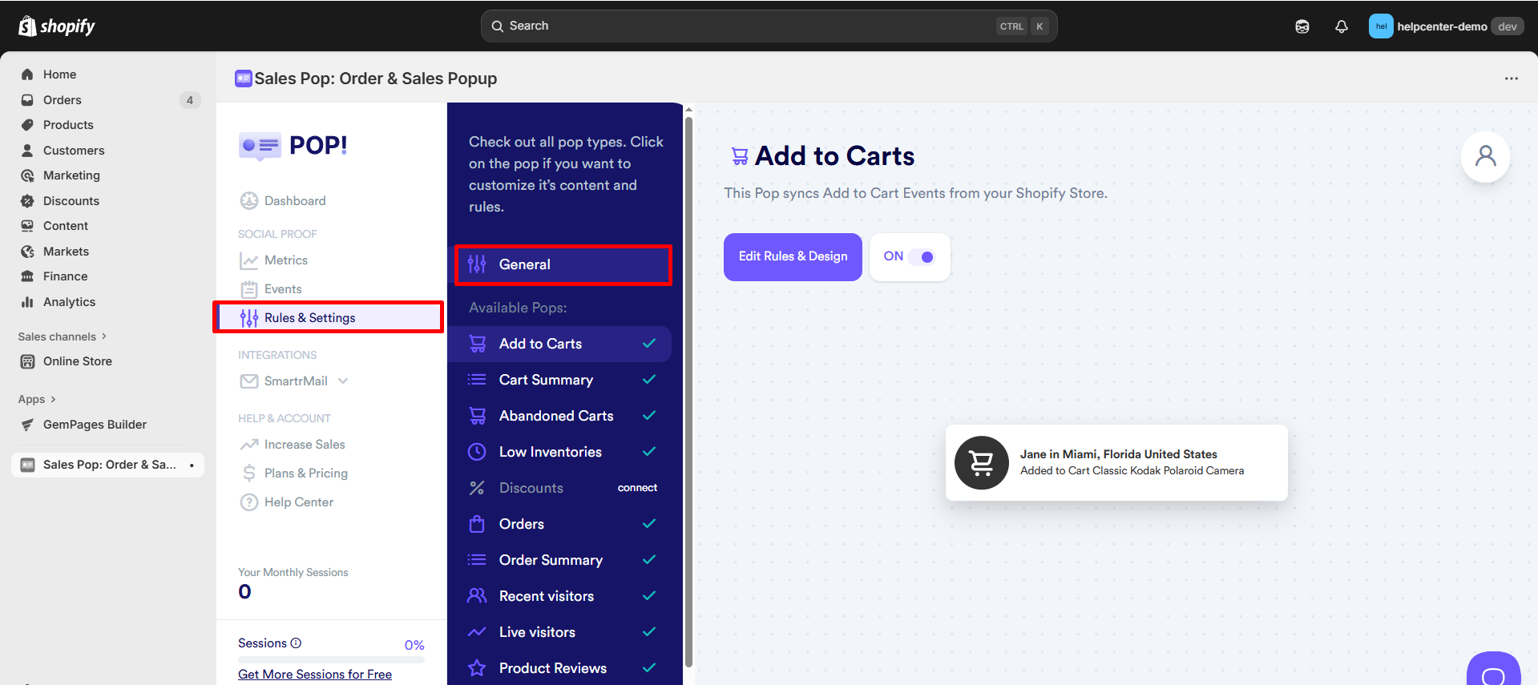
Task: Toggle the Abandoned Carts checkmark
Action: coord(649,416)
